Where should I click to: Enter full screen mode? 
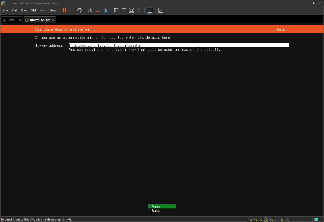[131, 10]
